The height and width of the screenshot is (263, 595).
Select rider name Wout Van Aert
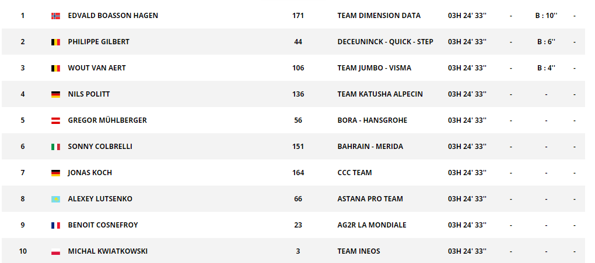pos(97,68)
